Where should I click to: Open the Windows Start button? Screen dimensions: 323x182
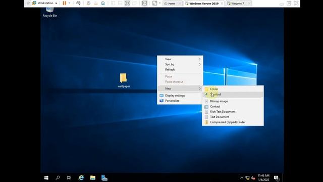point(46,177)
